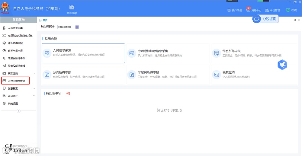Click the red (0) pending count
The height and width of the screenshot is (156, 302).
click(x=68, y=94)
